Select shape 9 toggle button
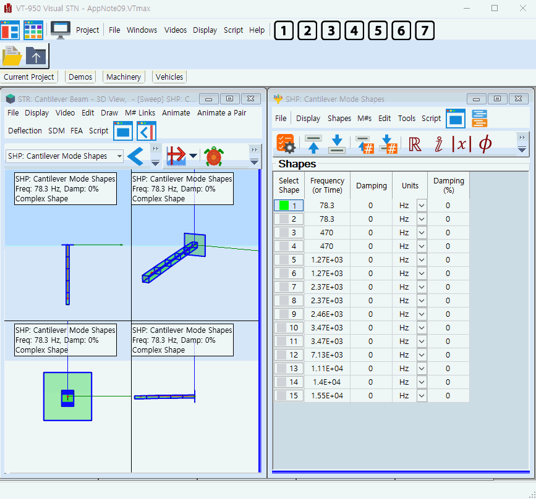 tap(289, 314)
